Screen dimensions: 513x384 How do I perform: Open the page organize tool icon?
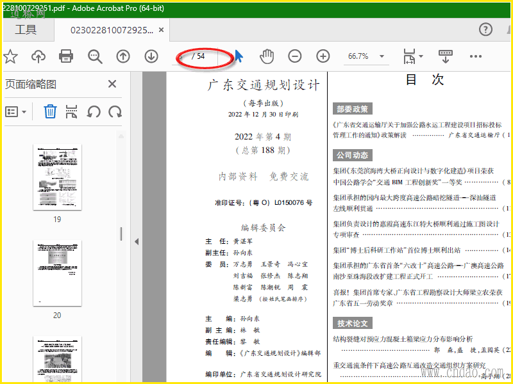coord(71,111)
